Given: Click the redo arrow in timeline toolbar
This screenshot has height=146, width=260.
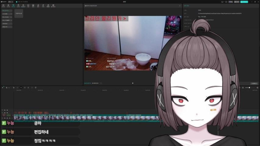Looking at the screenshot, I should tap(17, 88).
